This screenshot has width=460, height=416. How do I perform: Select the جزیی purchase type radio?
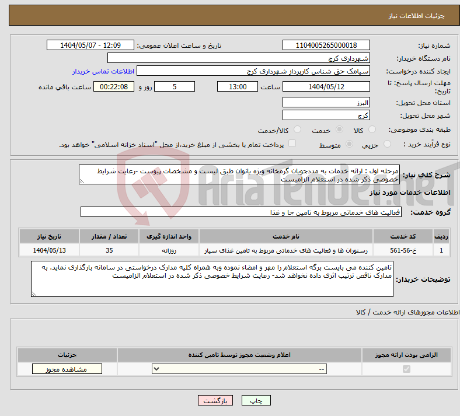tap(387, 144)
